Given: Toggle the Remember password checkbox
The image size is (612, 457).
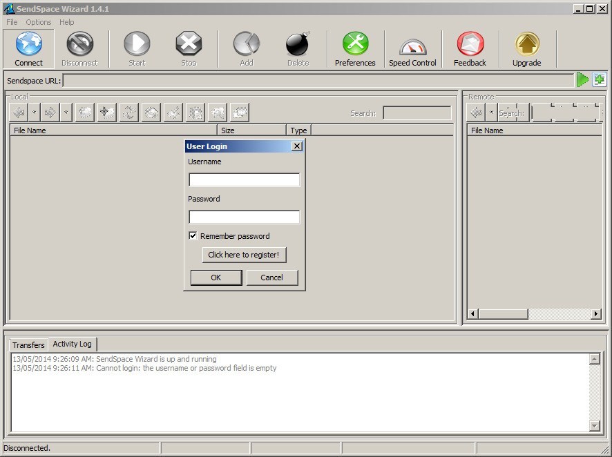Looking at the screenshot, I should tap(193, 235).
